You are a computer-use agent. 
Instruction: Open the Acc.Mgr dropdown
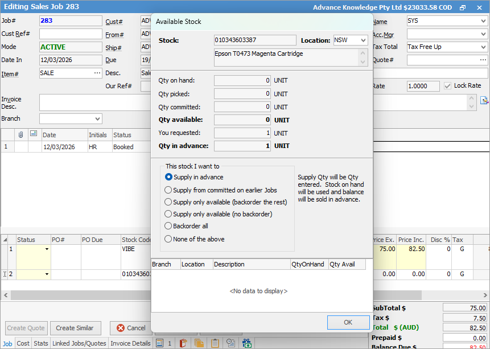(x=483, y=34)
